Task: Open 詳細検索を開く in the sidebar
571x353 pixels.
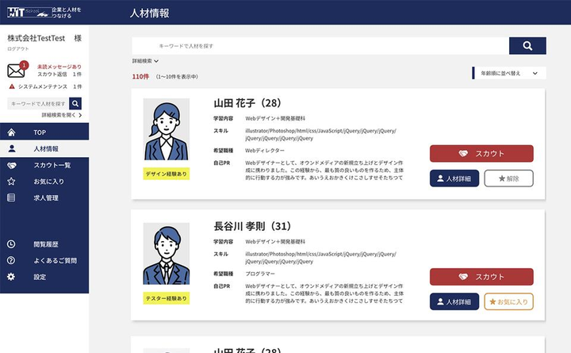Action: tap(61, 115)
